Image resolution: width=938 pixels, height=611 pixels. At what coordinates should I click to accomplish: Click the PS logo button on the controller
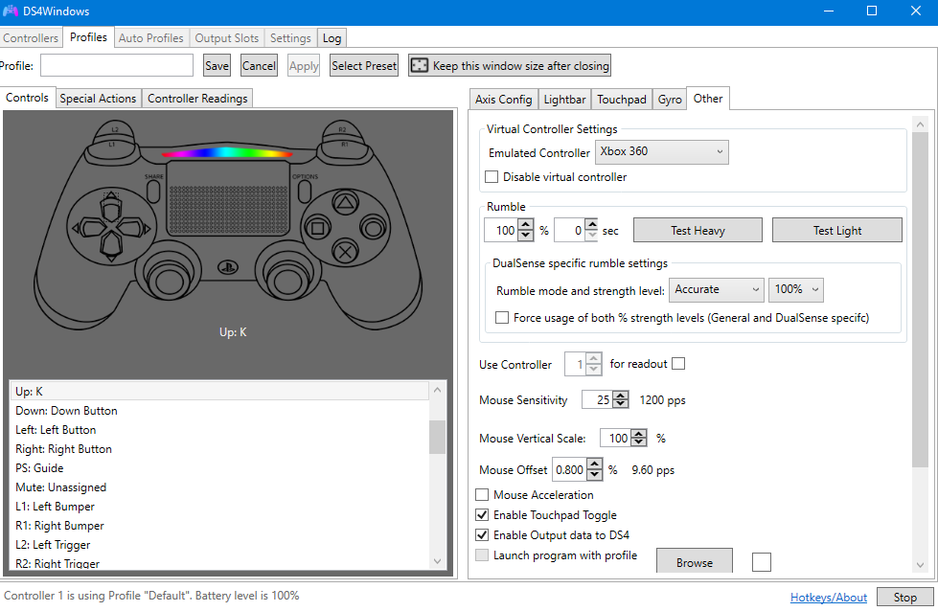point(227,267)
